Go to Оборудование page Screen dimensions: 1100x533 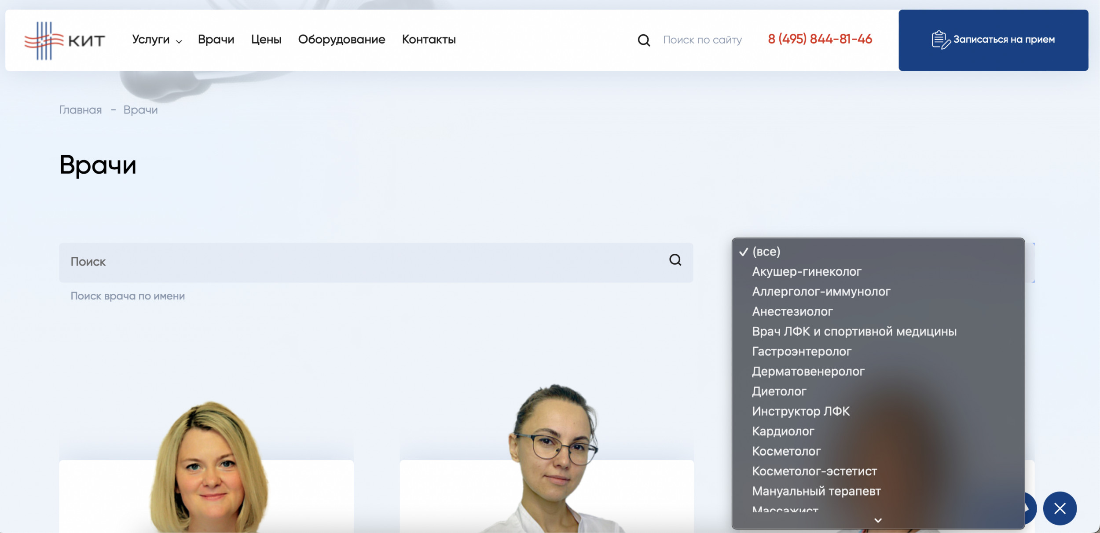(341, 40)
